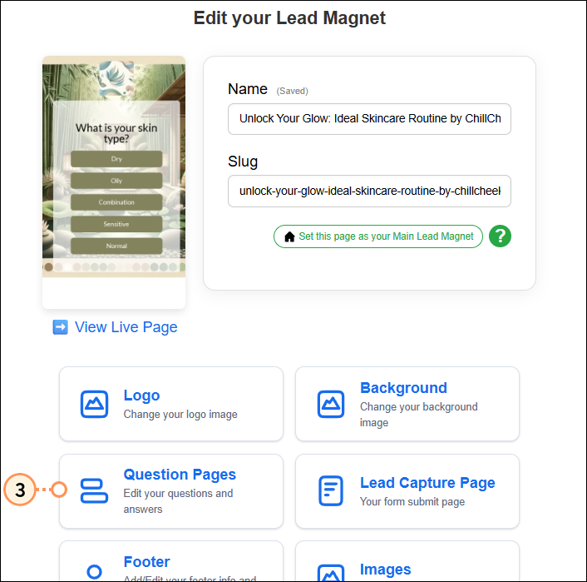Screen dimensions: 587x582
Task: Click the Logo card image icon
Action: tap(95, 404)
